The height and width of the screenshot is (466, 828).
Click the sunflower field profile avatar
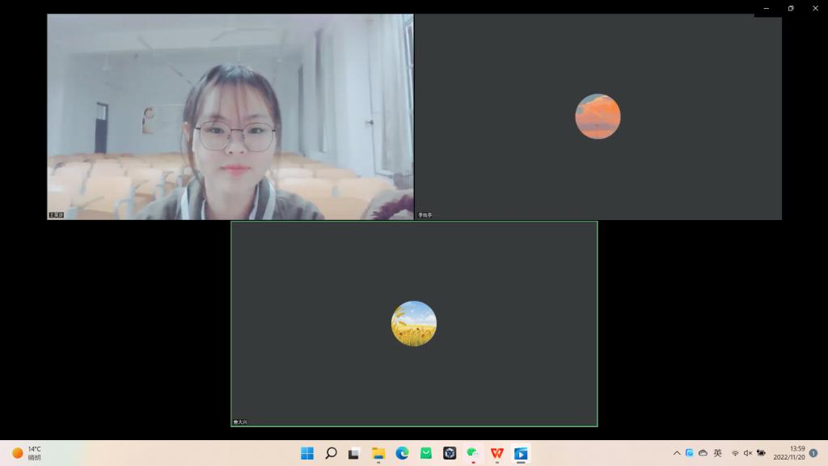click(414, 324)
